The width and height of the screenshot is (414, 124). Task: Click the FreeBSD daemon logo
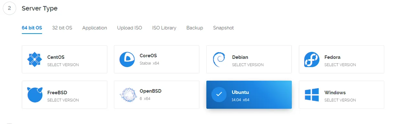click(x=35, y=95)
